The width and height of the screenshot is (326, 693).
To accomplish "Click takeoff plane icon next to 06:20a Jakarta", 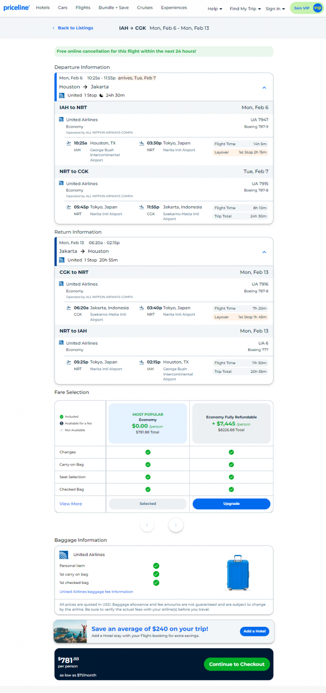I will (x=69, y=308).
